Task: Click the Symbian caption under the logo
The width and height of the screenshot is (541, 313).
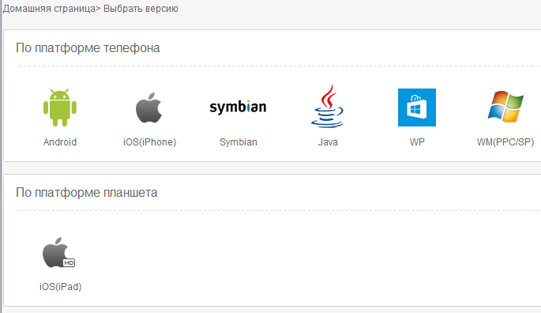Action: tap(239, 142)
